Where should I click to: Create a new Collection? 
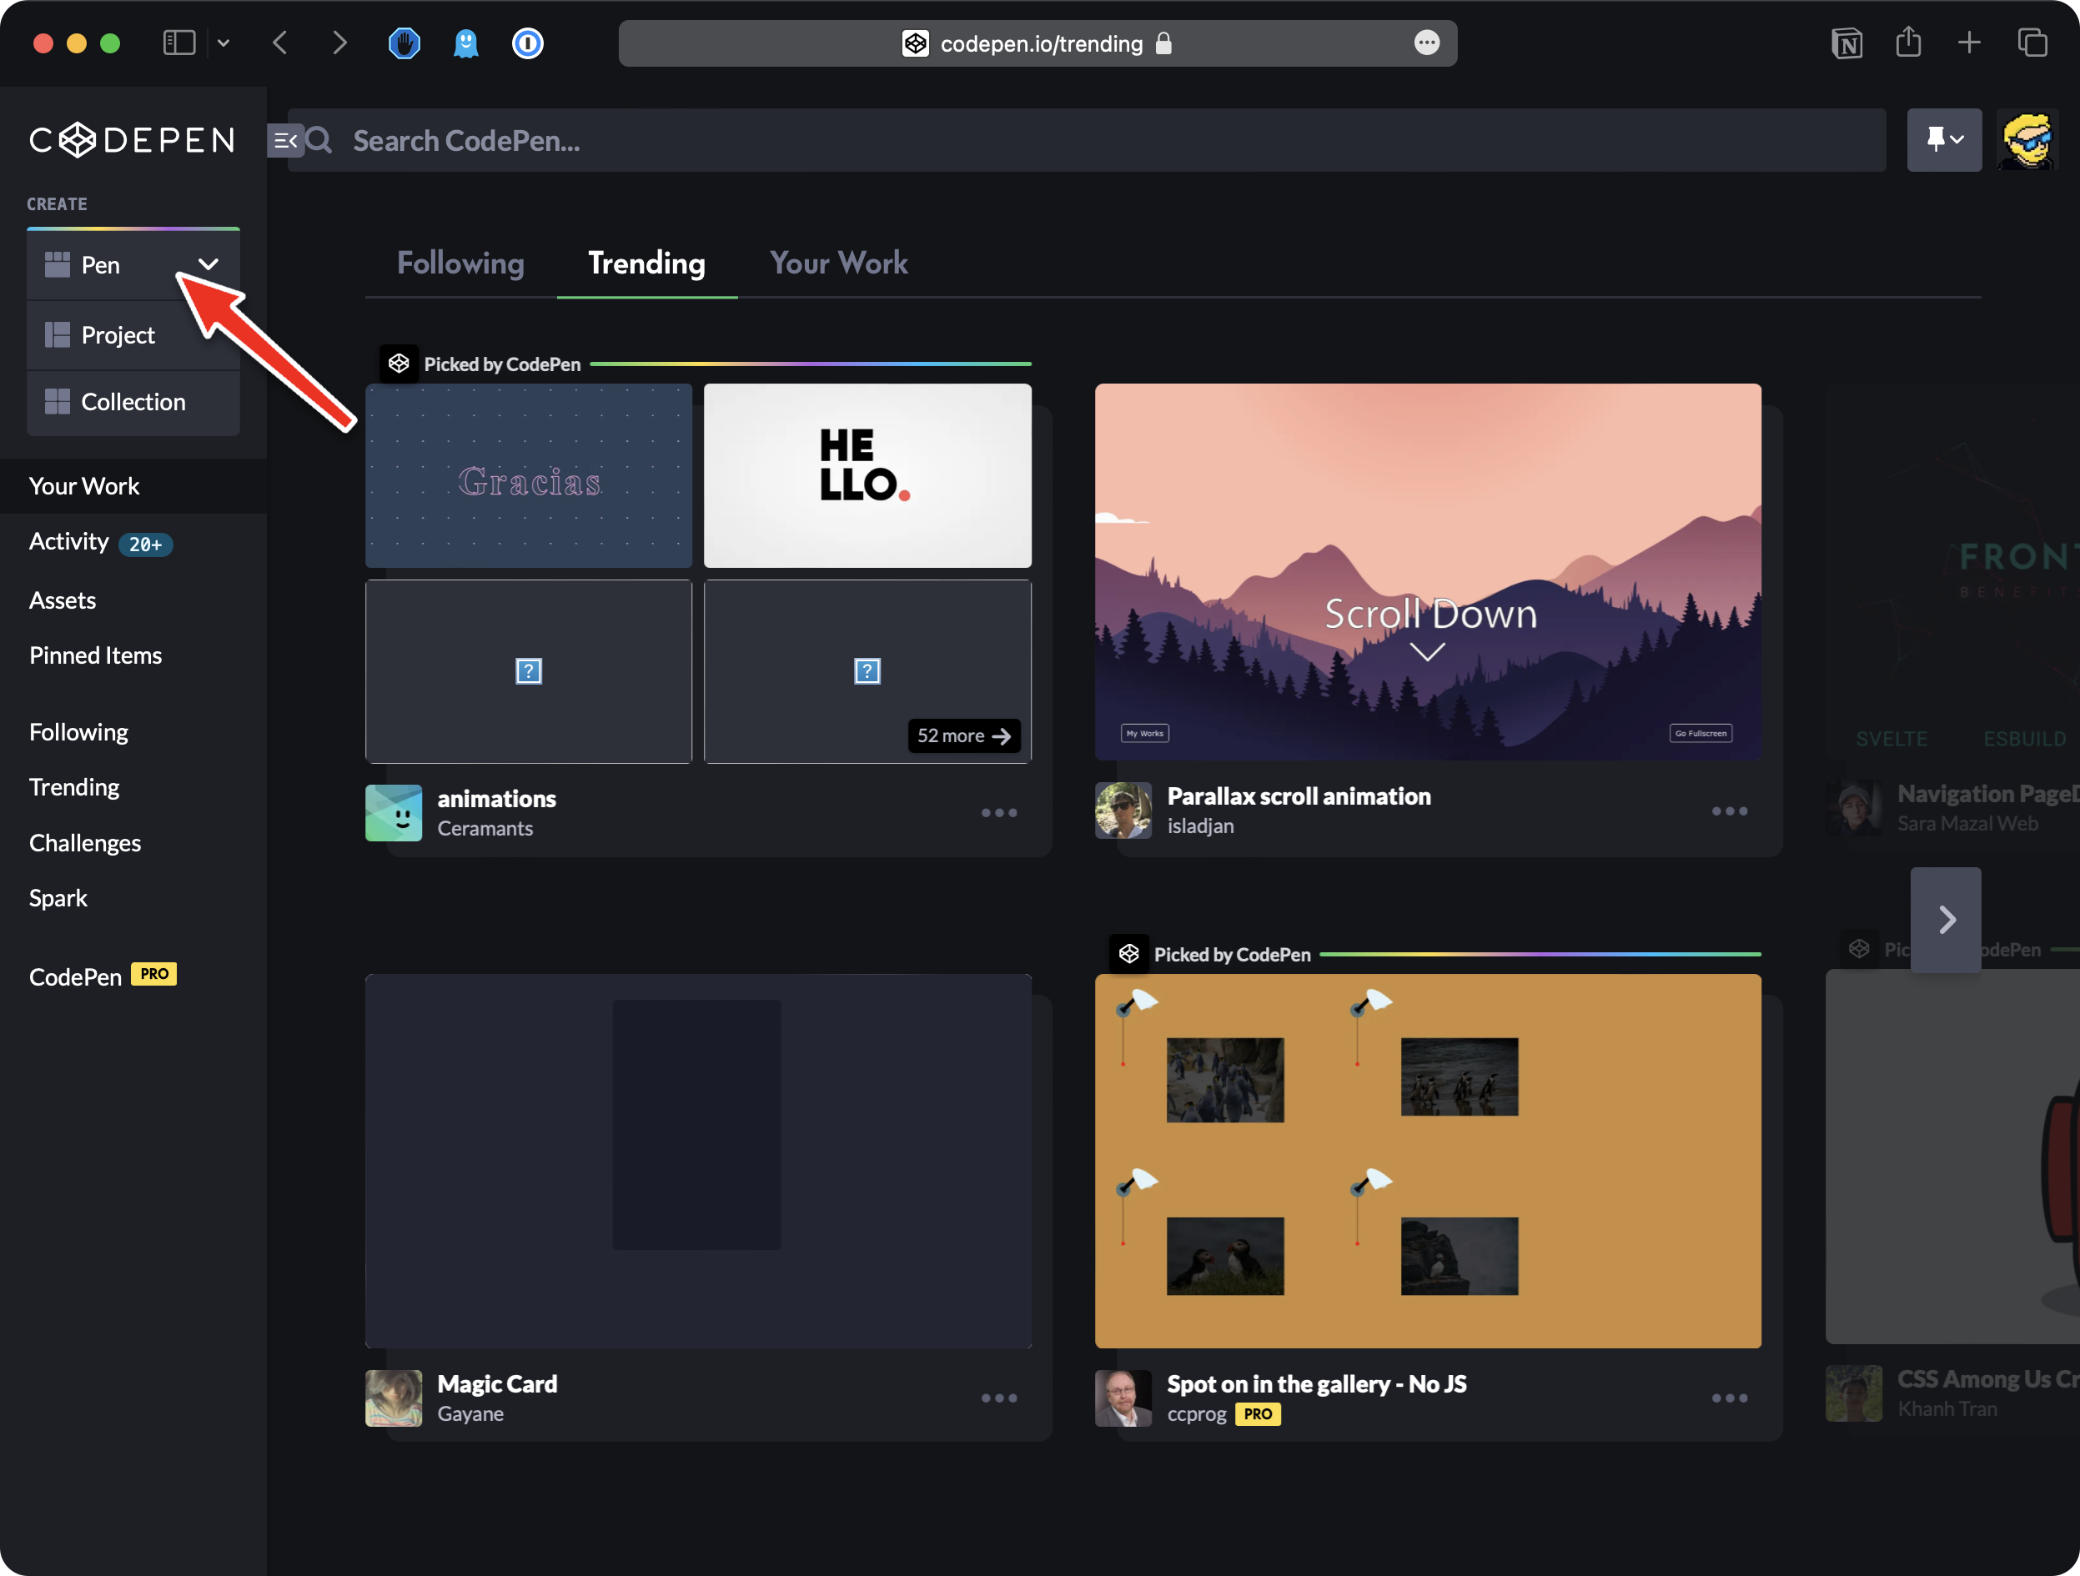[x=133, y=402]
